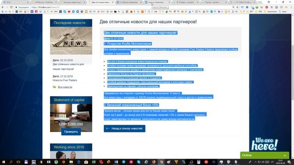Screen dimensions: 294x165
Task: Open Internet Explorer from the taskbar
Action: pos(146,162)
